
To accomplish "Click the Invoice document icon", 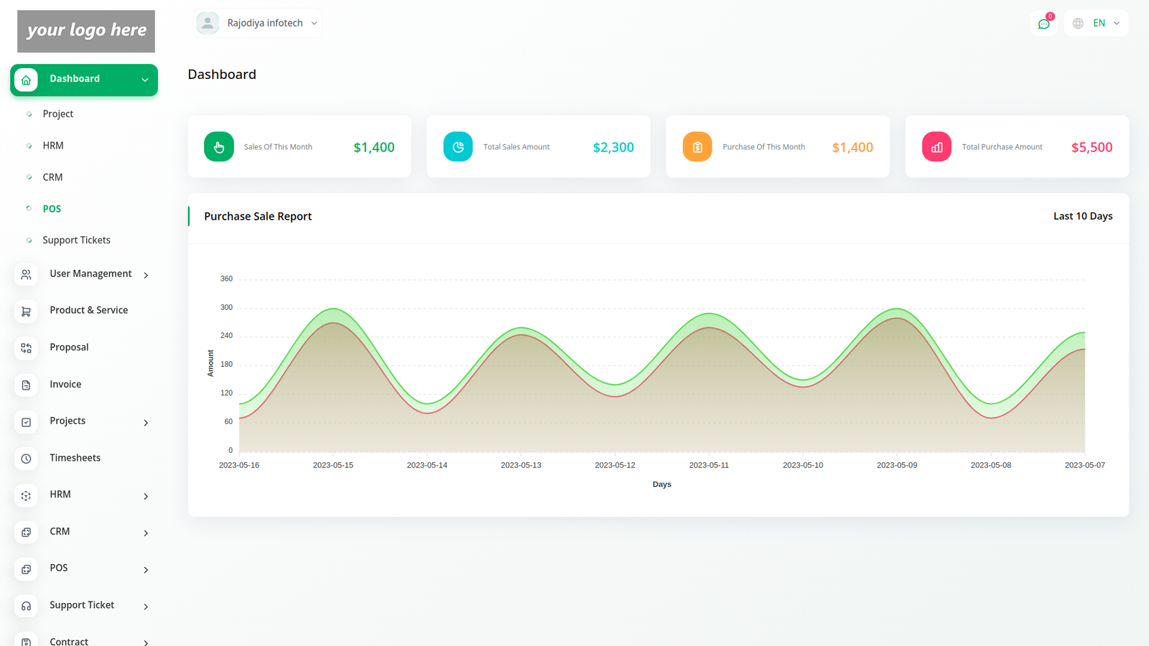I will coord(26,385).
